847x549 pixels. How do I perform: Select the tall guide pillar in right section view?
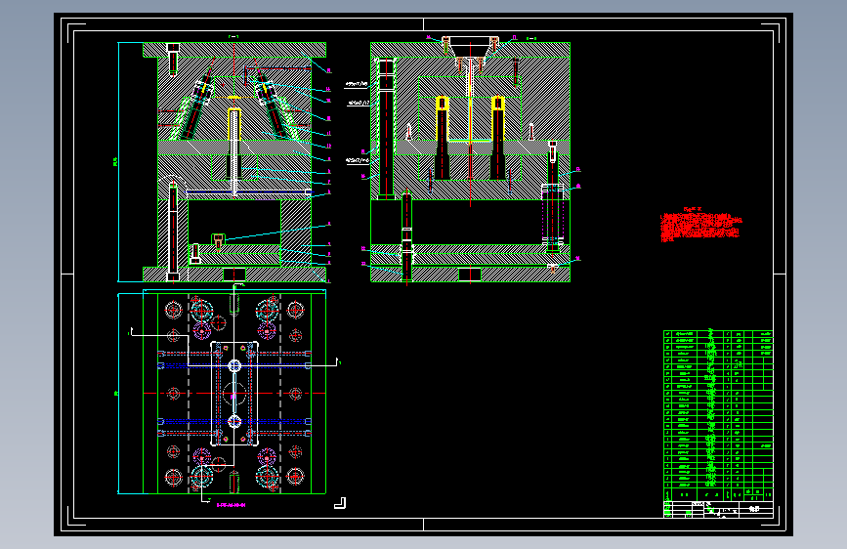tap(386, 129)
